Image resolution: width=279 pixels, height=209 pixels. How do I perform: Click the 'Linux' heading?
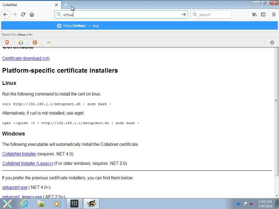click(9, 83)
